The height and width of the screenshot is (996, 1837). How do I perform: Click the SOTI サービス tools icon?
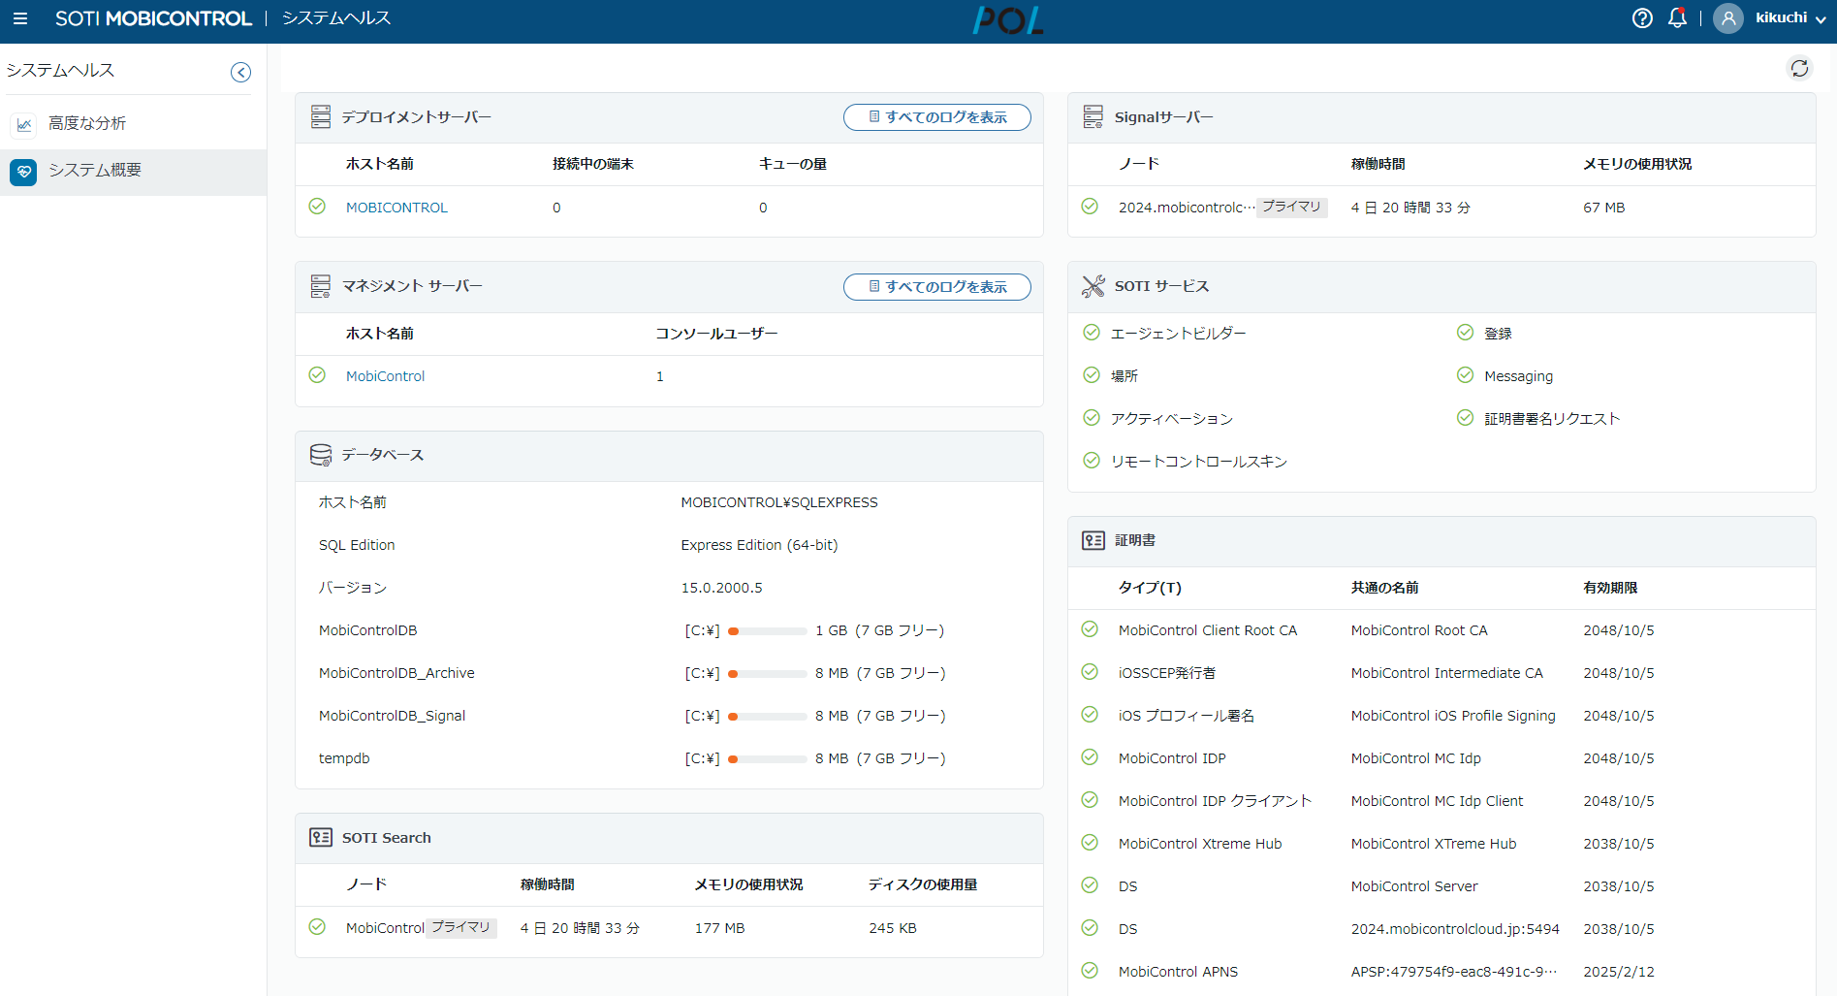click(x=1093, y=286)
